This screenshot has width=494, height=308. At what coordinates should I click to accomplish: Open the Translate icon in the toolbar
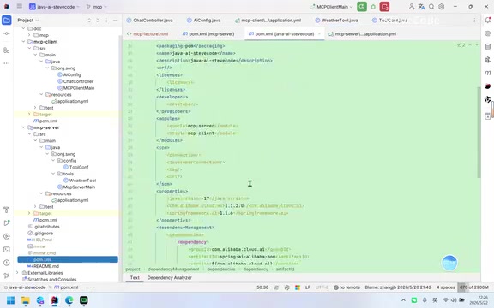pyautogui.click(x=422, y=7)
